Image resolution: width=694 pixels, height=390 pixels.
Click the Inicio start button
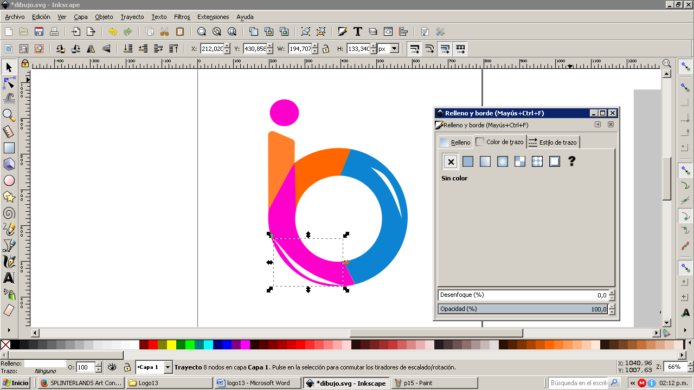[x=16, y=383]
